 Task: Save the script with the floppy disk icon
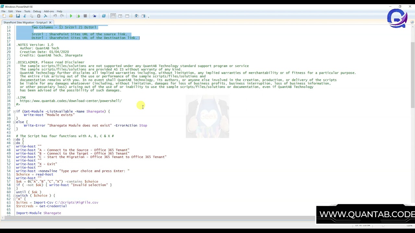coord(18,16)
